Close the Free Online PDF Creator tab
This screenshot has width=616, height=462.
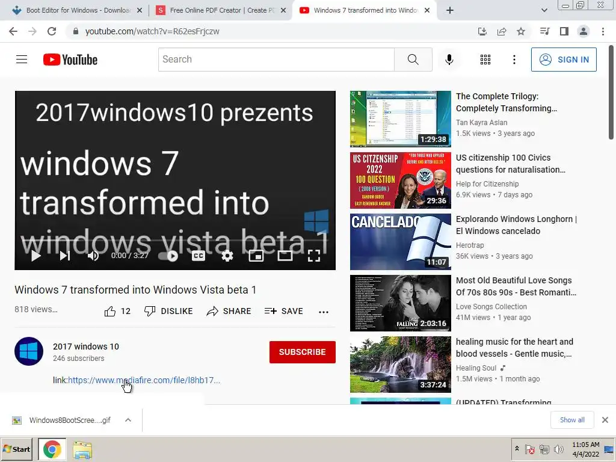tap(283, 11)
